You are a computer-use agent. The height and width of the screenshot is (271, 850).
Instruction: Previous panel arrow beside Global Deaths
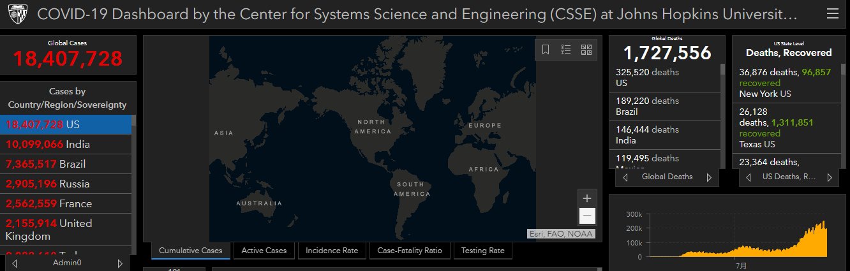pyautogui.click(x=625, y=177)
